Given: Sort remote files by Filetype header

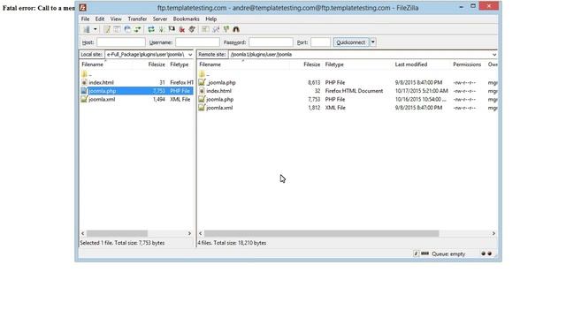Looking at the screenshot, I should [334, 64].
